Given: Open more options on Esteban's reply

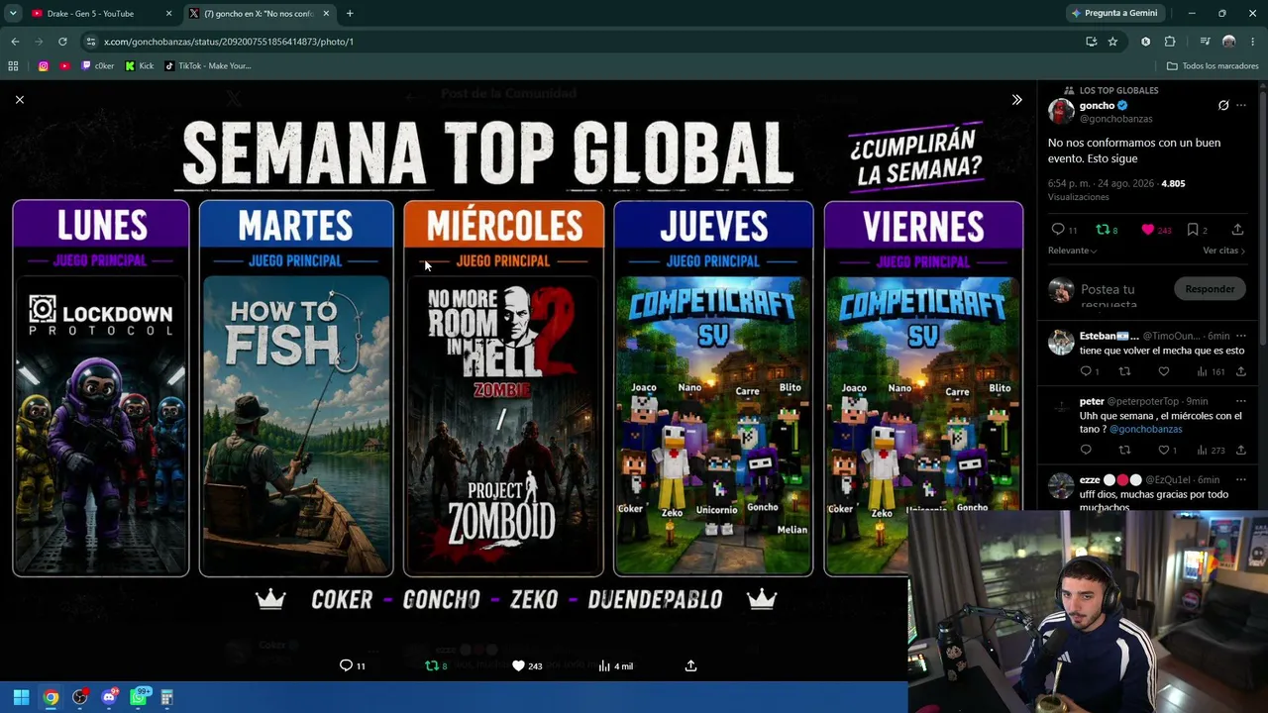Looking at the screenshot, I should click(1241, 336).
